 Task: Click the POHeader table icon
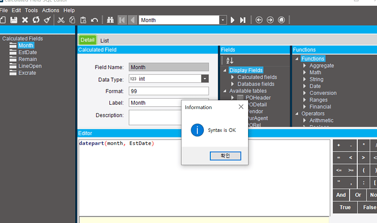[240, 98]
